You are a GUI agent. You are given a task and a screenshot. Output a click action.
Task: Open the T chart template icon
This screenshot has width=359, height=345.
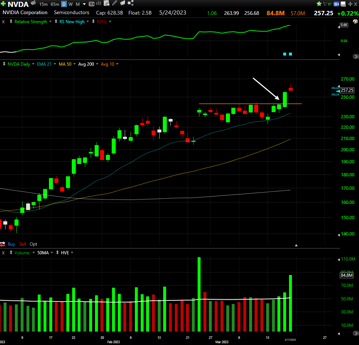click(92, 4)
